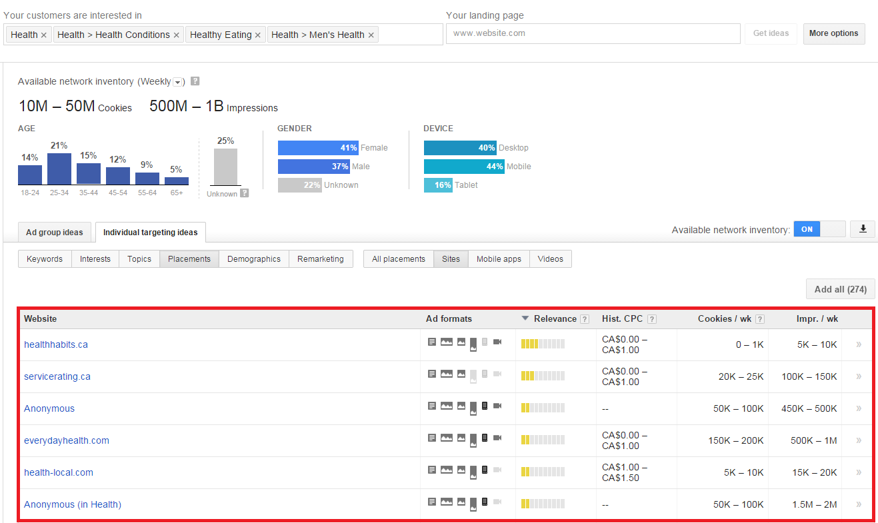Add healthhabits.ca using its row arrow
This screenshot has width=878, height=523.
[x=859, y=344]
